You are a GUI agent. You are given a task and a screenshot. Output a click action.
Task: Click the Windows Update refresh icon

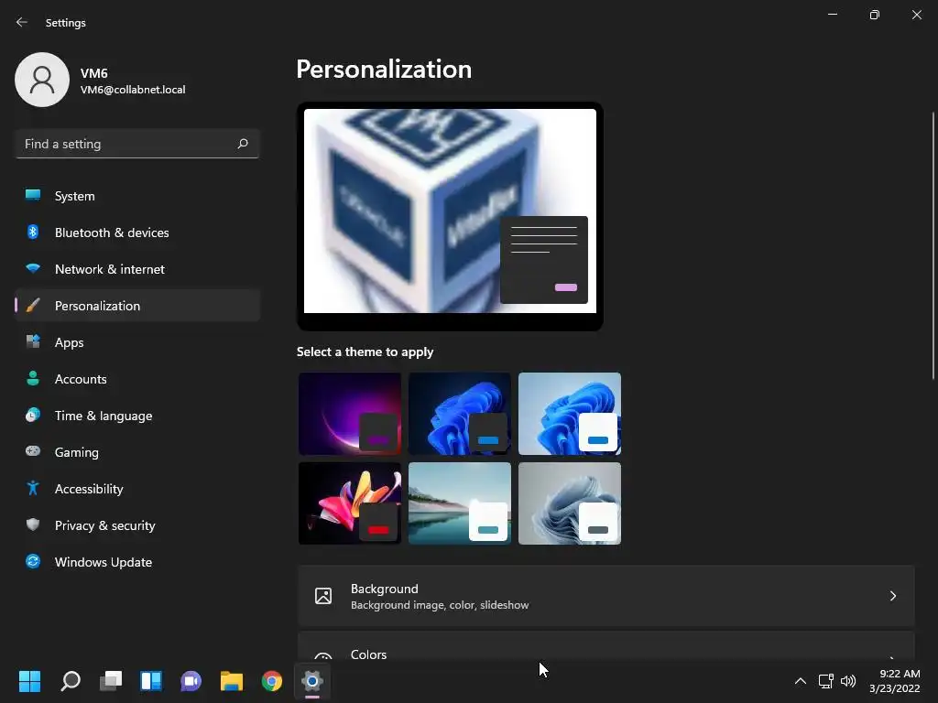[33, 561]
